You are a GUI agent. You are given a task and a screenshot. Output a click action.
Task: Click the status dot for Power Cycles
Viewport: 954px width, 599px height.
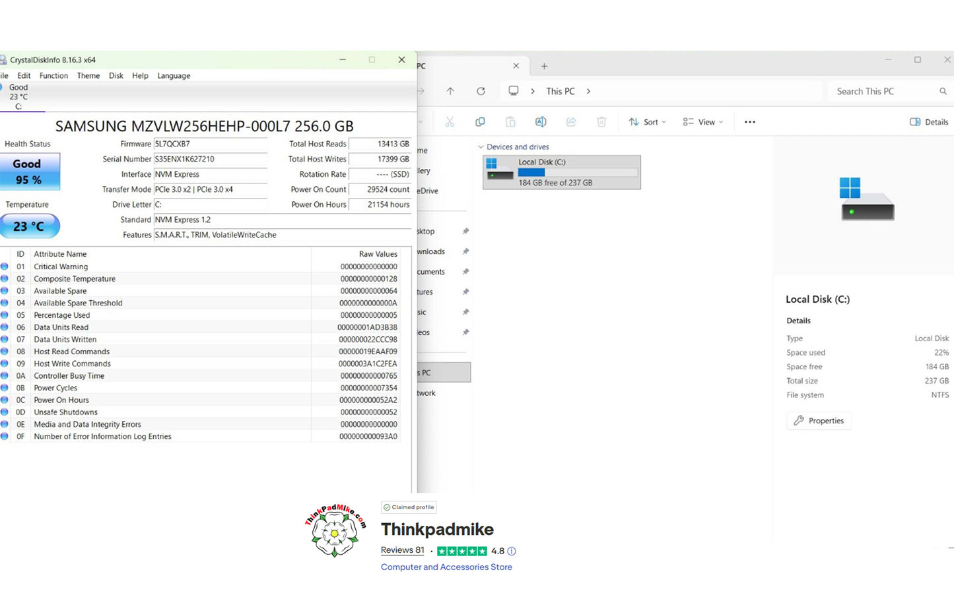point(5,388)
